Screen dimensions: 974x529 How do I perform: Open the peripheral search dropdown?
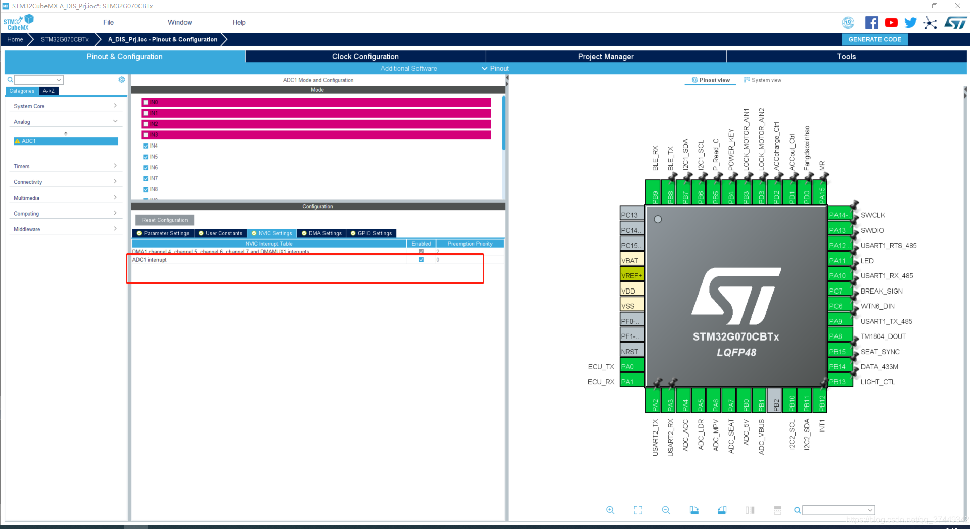(x=59, y=80)
